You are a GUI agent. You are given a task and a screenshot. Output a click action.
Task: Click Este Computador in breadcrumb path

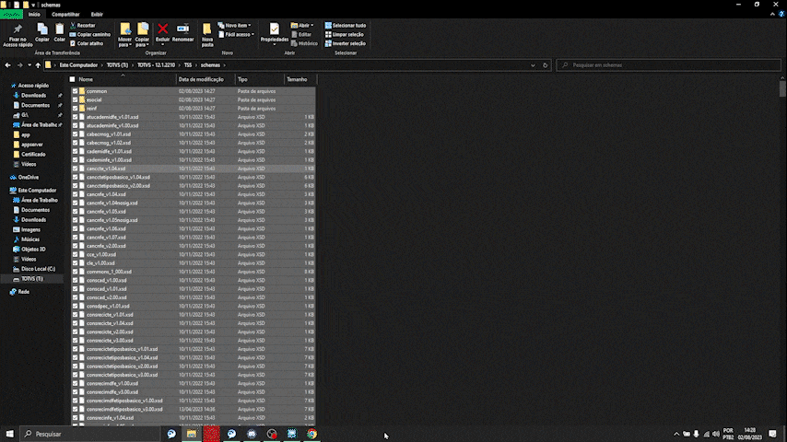[x=78, y=65]
